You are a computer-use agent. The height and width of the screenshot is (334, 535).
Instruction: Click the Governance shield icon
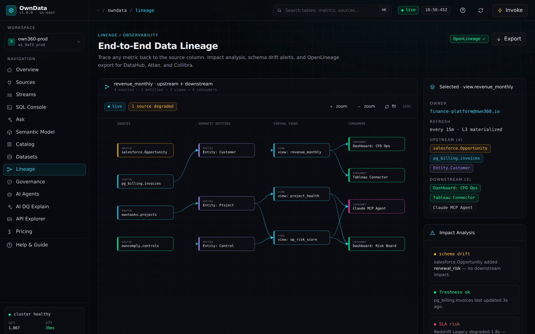9,182
